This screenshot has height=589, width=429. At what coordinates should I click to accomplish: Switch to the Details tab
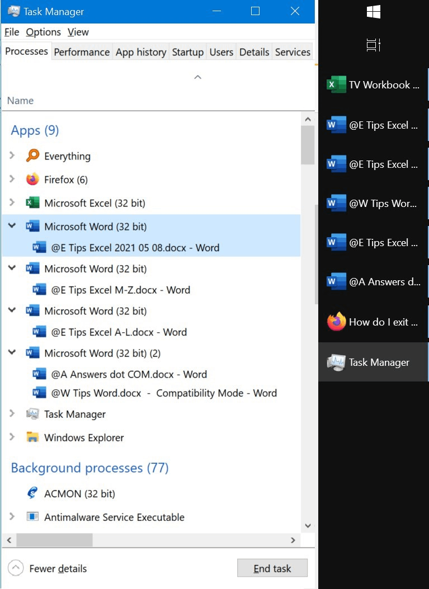pos(254,52)
